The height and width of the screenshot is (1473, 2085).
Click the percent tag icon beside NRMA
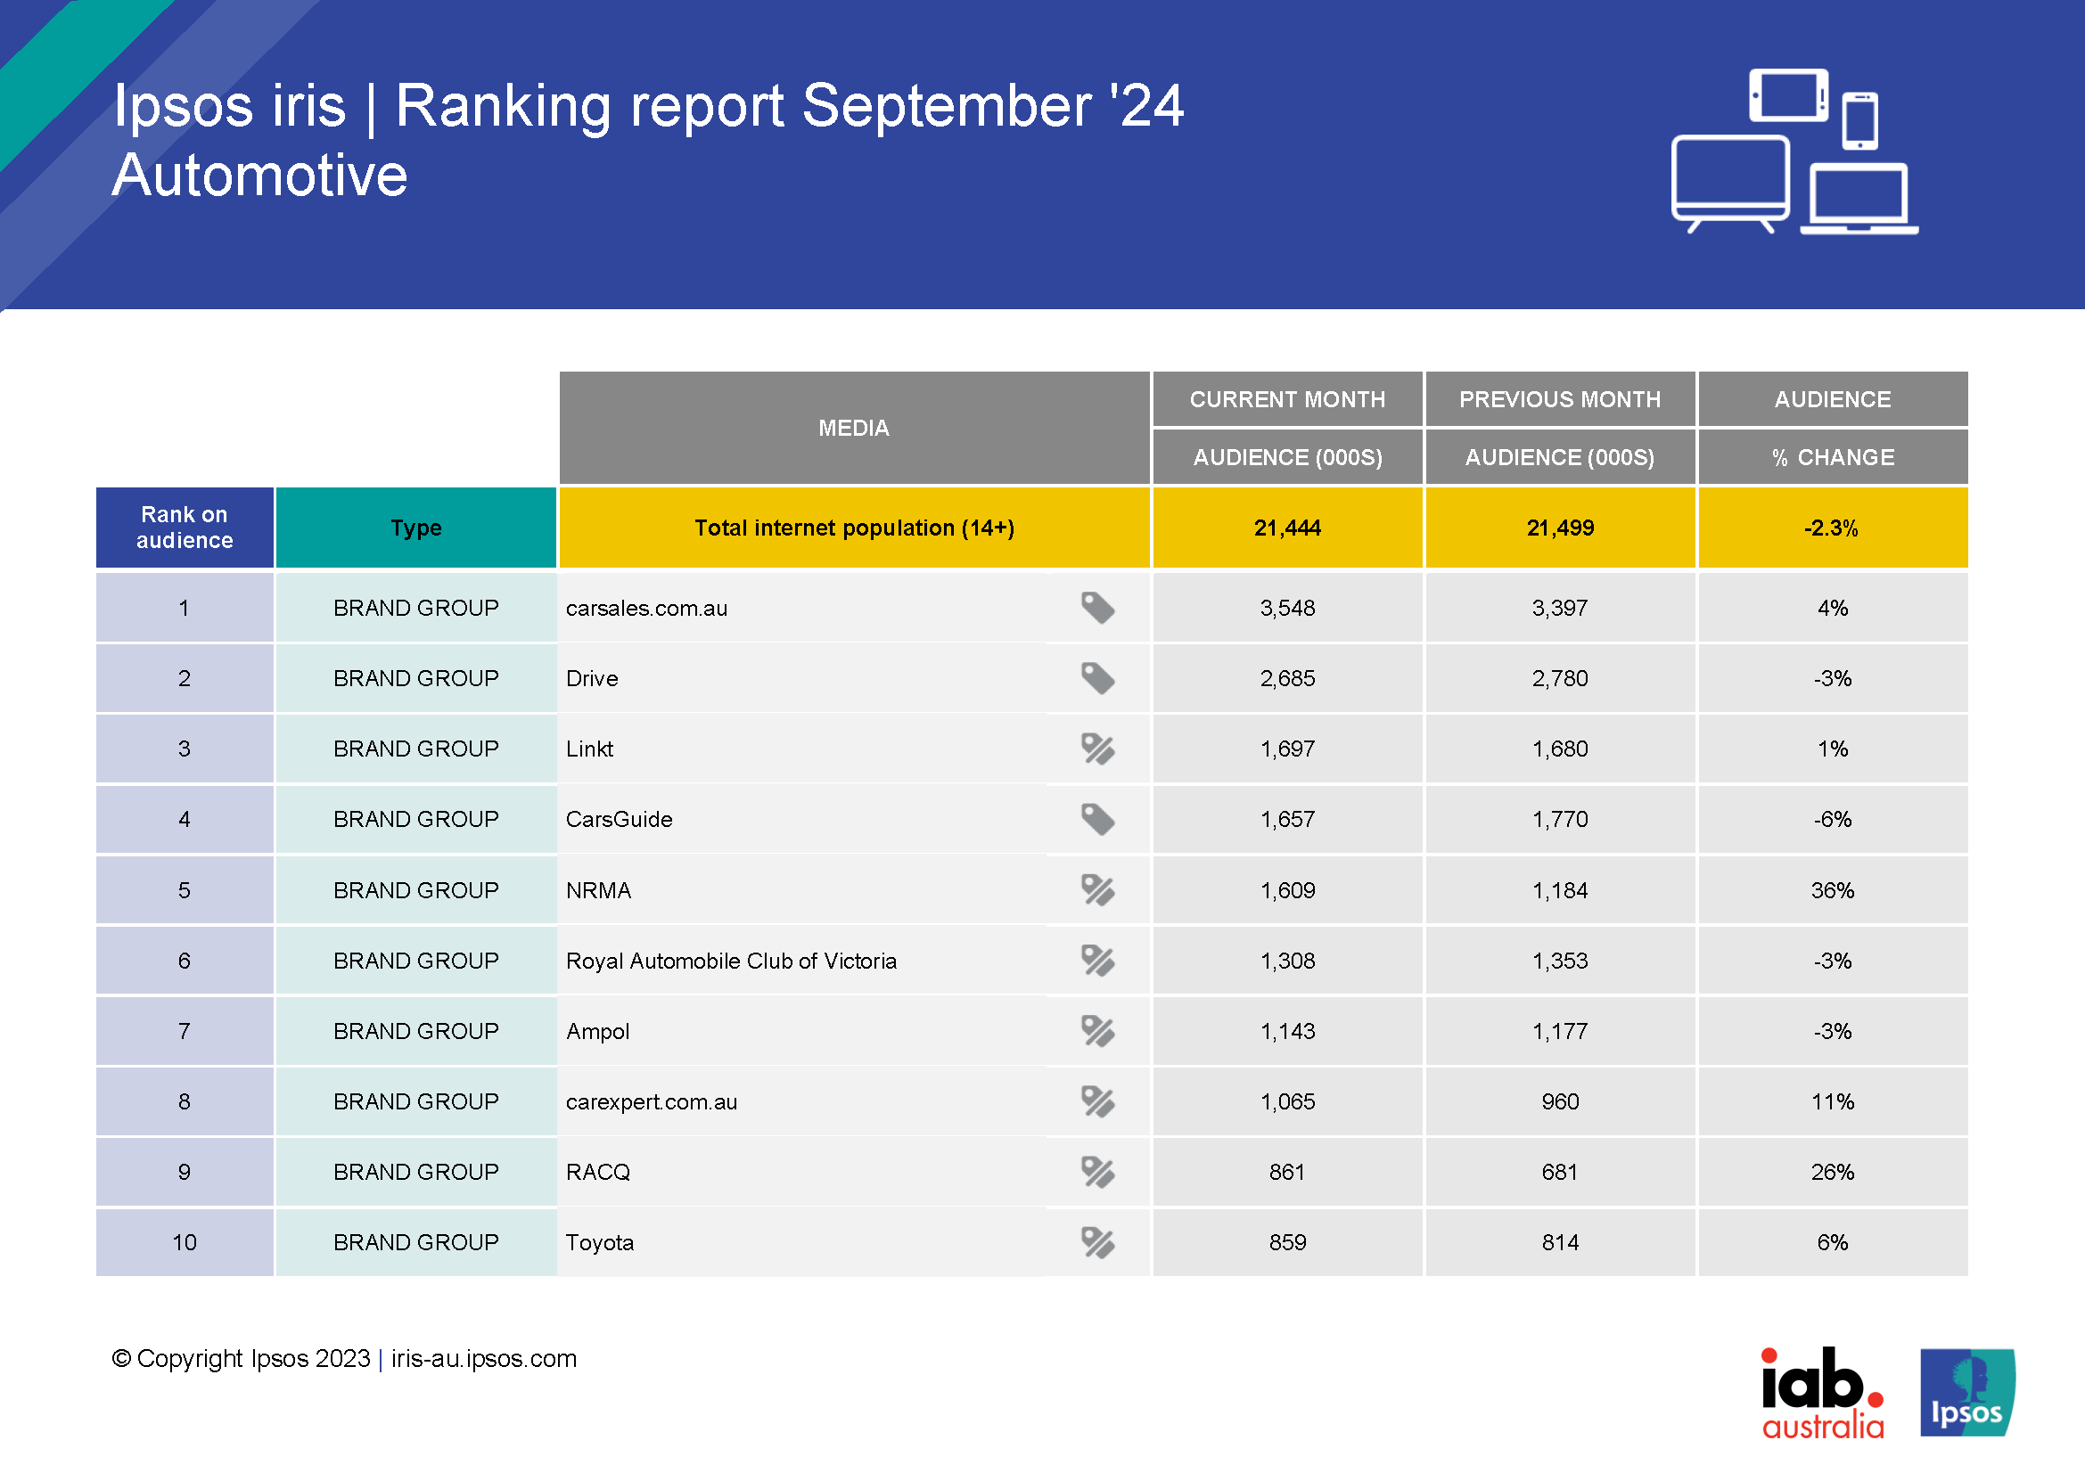pos(1097,890)
